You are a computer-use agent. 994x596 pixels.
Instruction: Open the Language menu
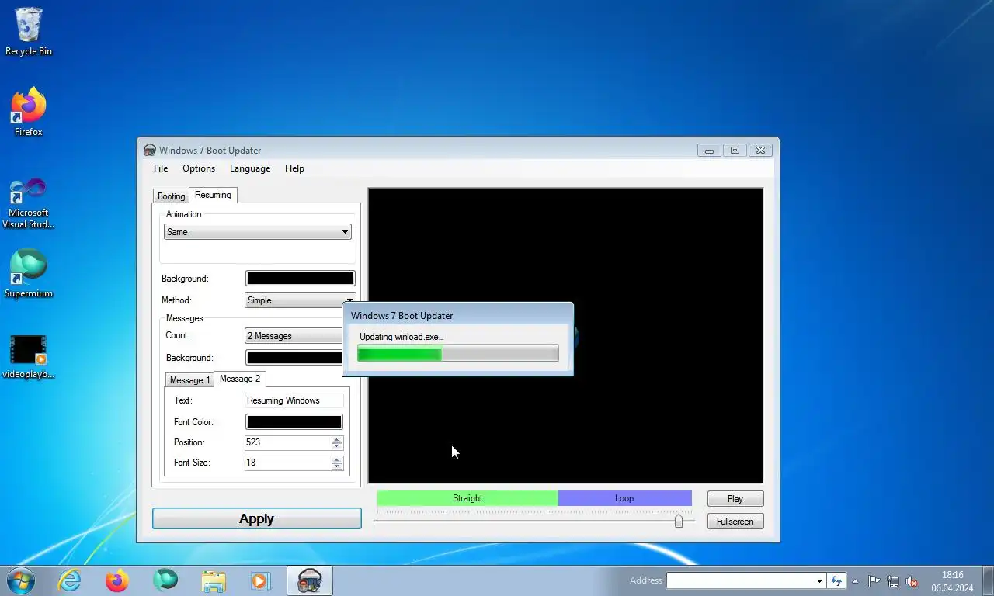tap(250, 168)
